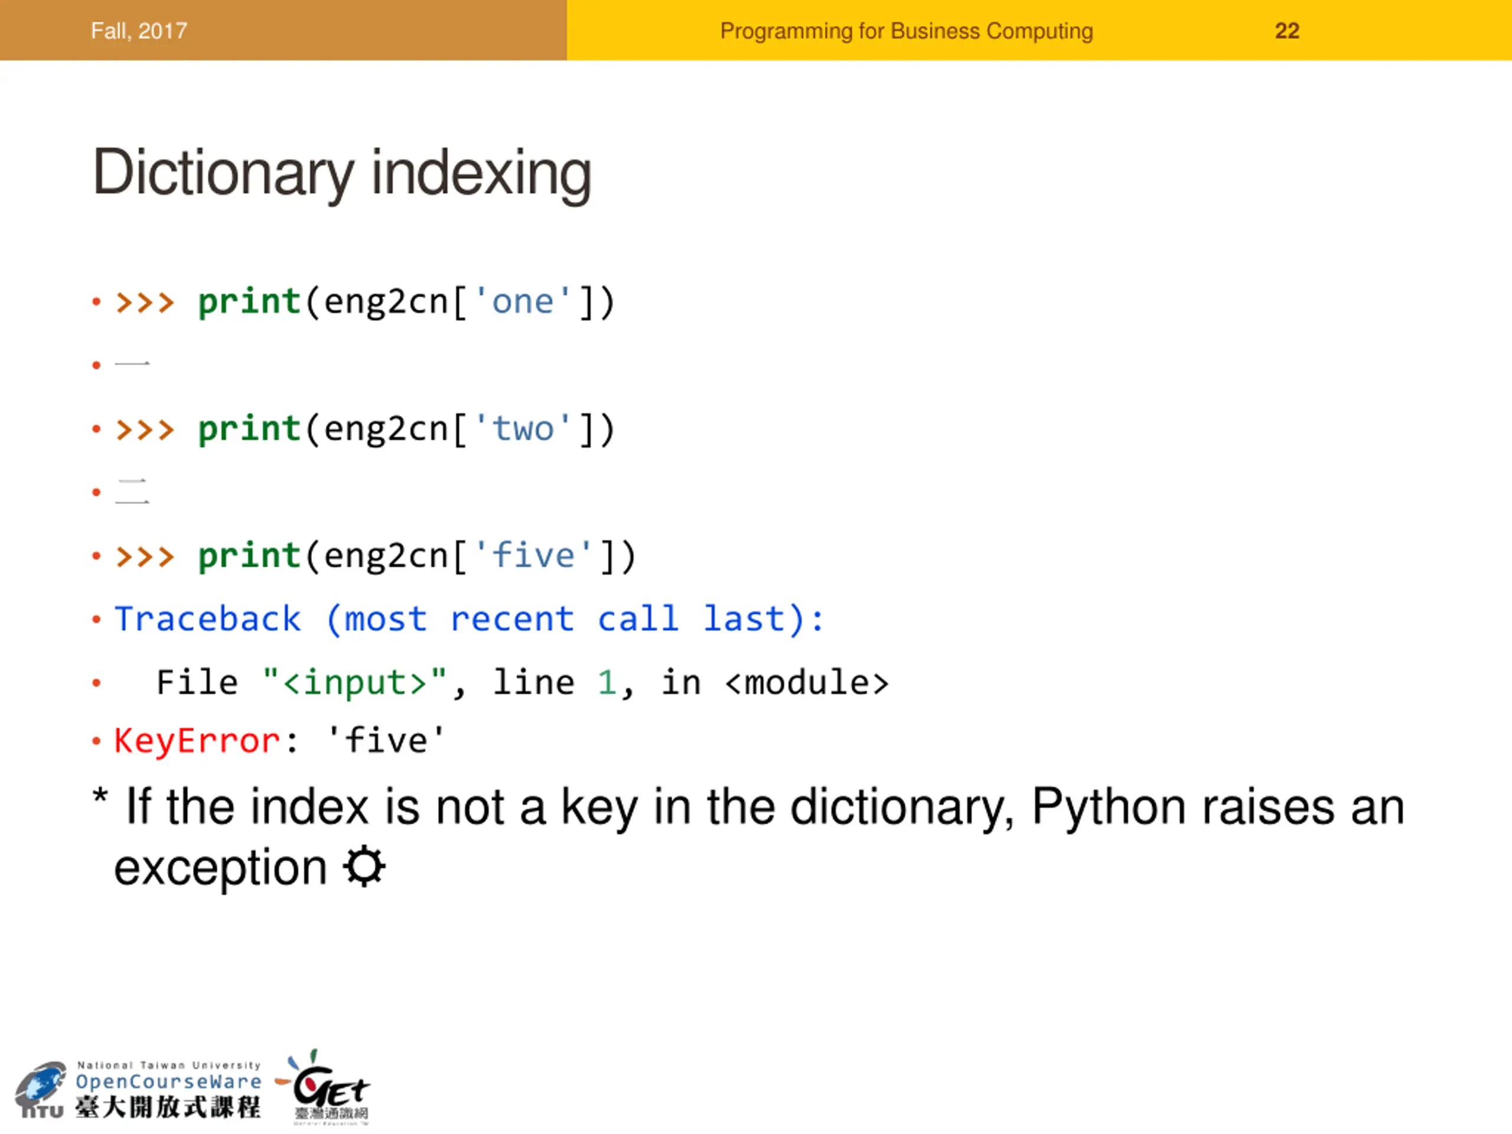Click the OpenCourseWare blue text label
This screenshot has height=1134, width=1512.
(x=168, y=1081)
